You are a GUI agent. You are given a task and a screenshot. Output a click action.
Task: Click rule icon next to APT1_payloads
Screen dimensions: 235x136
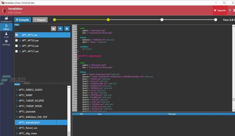pos(17,112)
